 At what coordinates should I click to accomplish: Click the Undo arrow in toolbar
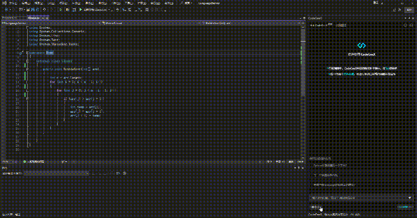point(45,9)
